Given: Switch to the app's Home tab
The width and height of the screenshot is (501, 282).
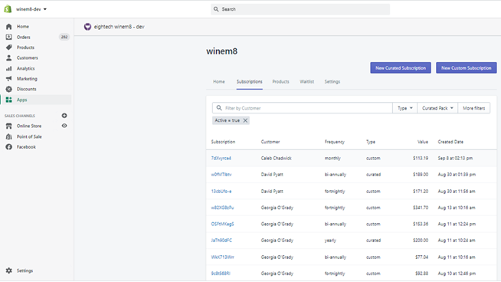Looking at the screenshot, I should click(219, 82).
